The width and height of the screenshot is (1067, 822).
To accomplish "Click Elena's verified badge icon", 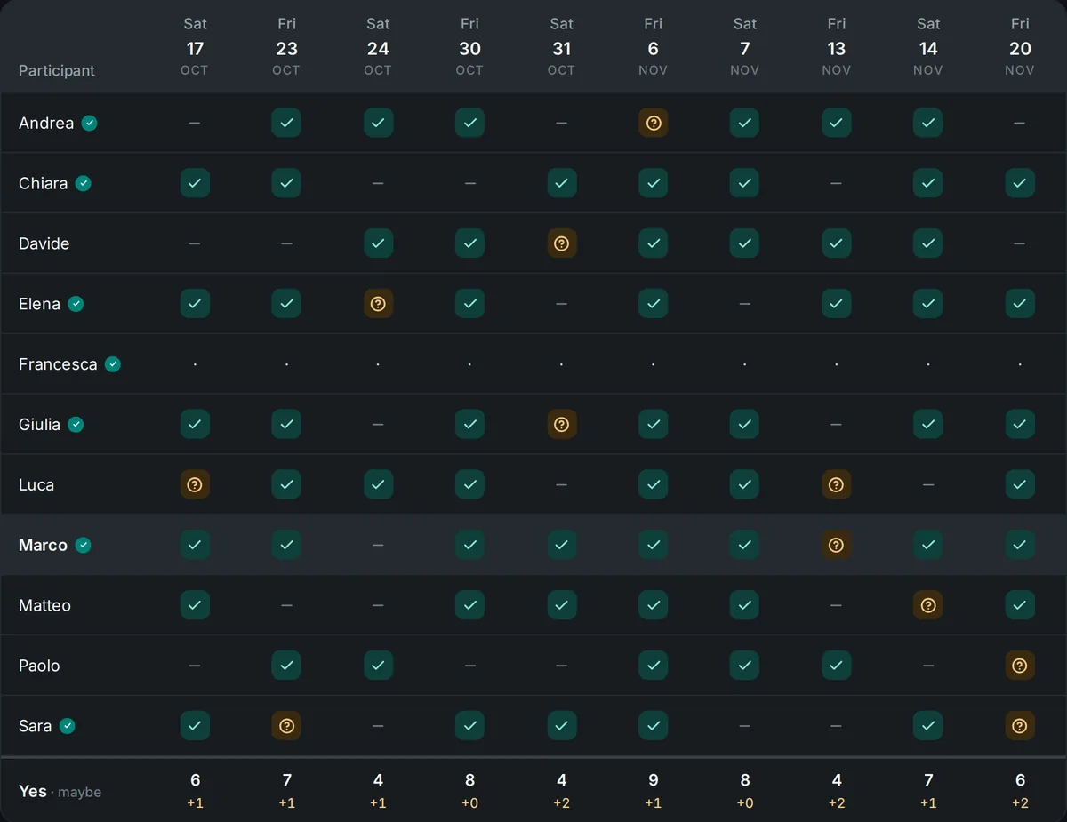I will coord(76,304).
